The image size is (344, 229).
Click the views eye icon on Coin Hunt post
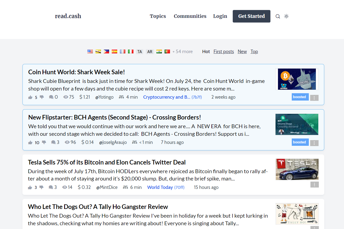(65, 97)
